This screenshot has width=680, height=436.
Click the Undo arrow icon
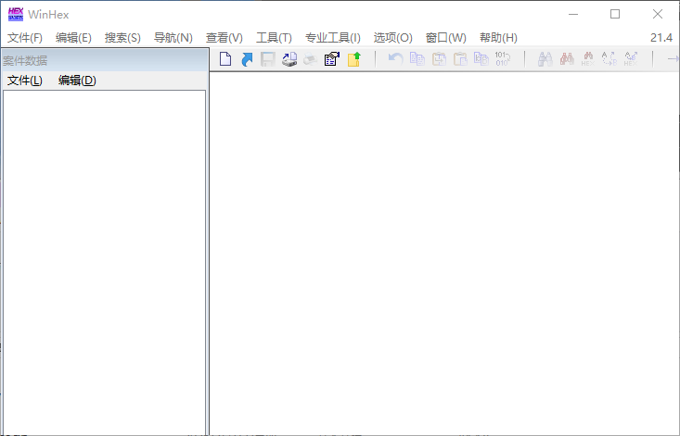pos(395,59)
